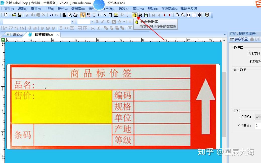Open the font color dropdown arrow
Image resolution: width=261 pixels, height=163 pixels.
(124, 21)
